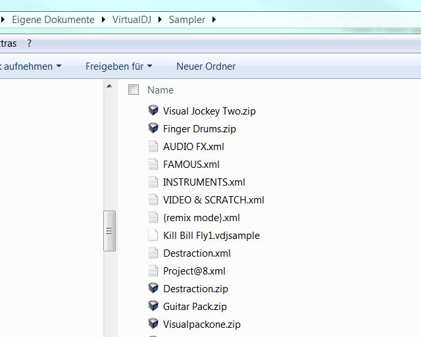Image resolution: width=421 pixels, height=337 pixels.
Task: Click the AUDIO FX.xml file icon
Action: (x=153, y=147)
